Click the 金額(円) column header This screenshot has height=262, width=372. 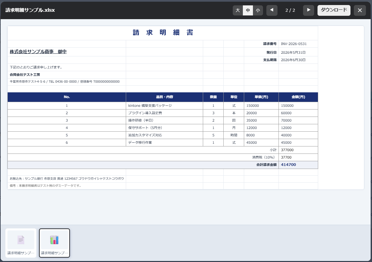(298, 97)
